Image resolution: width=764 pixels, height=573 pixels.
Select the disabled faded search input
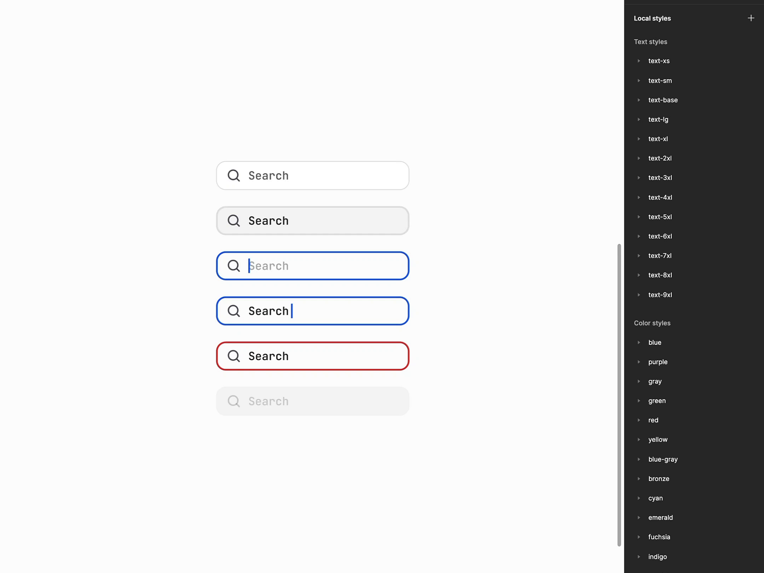(313, 401)
